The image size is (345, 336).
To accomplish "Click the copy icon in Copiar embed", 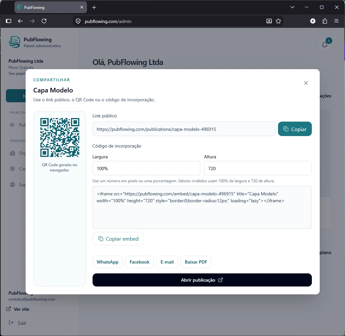I will tap(100, 239).
